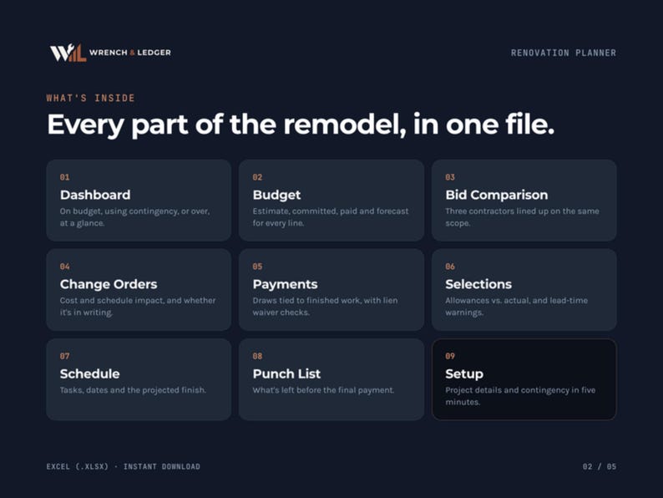
Task: Click the number 05 label
Action: pyautogui.click(x=257, y=267)
